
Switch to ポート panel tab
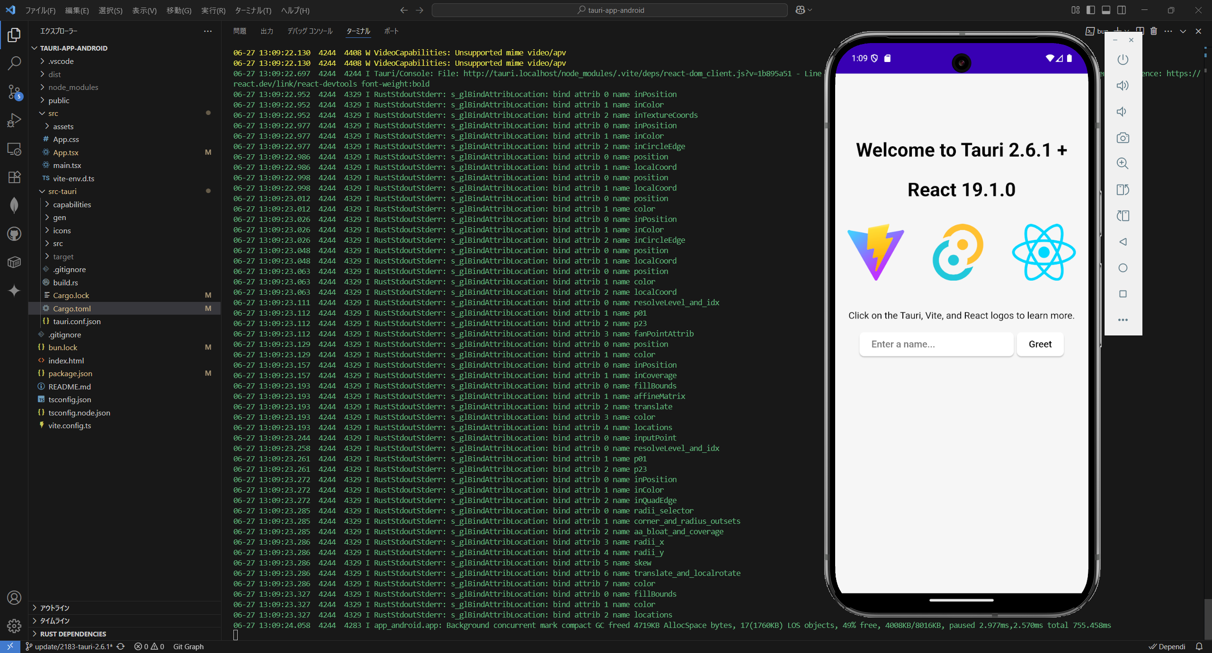coord(391,31)
